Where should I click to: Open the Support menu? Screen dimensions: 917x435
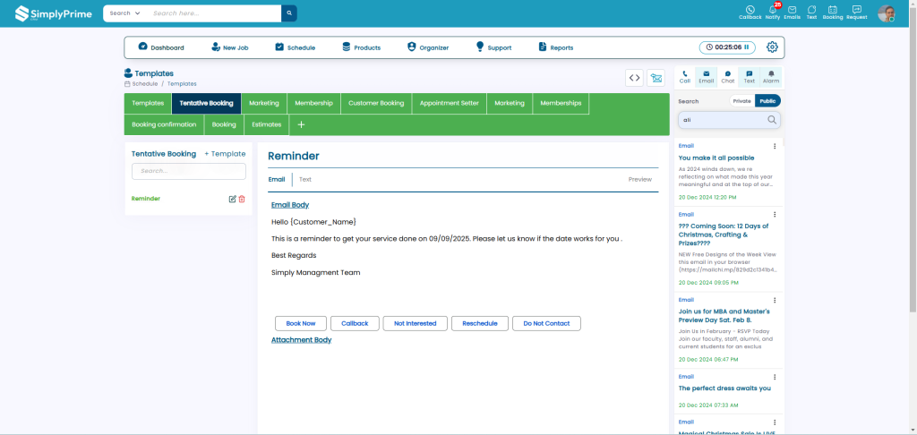click(493, 47)
